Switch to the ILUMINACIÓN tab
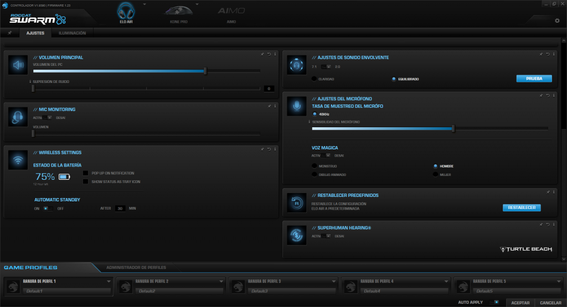Screen dimensions: 567x307 73,33
